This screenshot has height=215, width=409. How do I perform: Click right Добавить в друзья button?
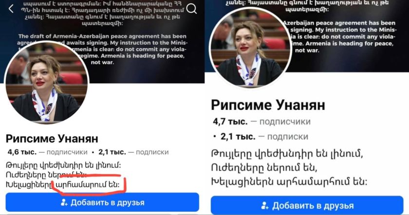pyautogui.click(x=307, y=206)
